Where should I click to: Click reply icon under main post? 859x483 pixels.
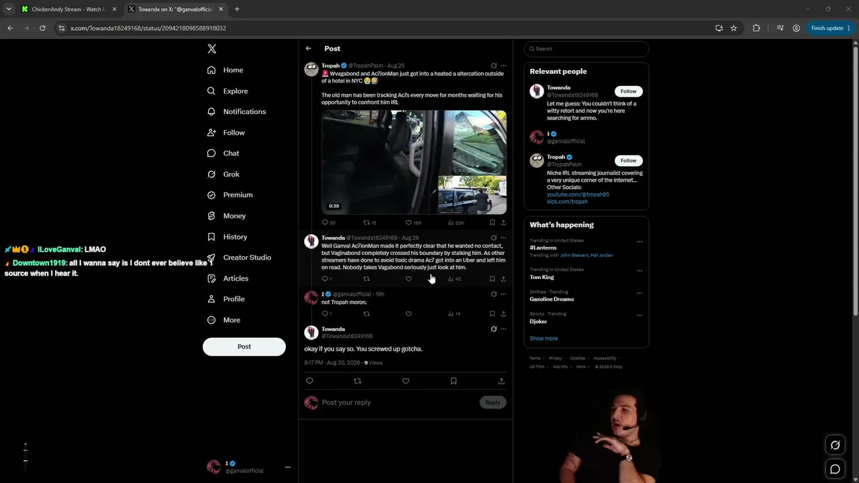[x=309, y=381]
